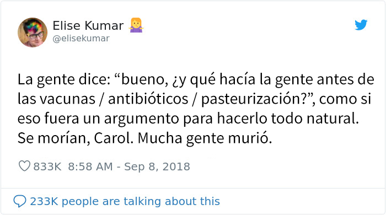386x215 pixels.
Task: Open Elise Kumar's profile avatar
Action: point(33,32)
